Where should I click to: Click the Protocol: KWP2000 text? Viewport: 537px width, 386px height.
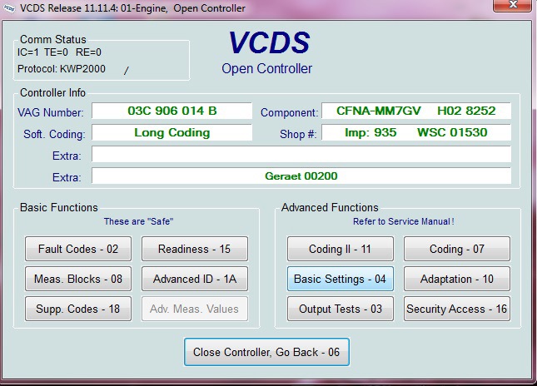(62, 69)
